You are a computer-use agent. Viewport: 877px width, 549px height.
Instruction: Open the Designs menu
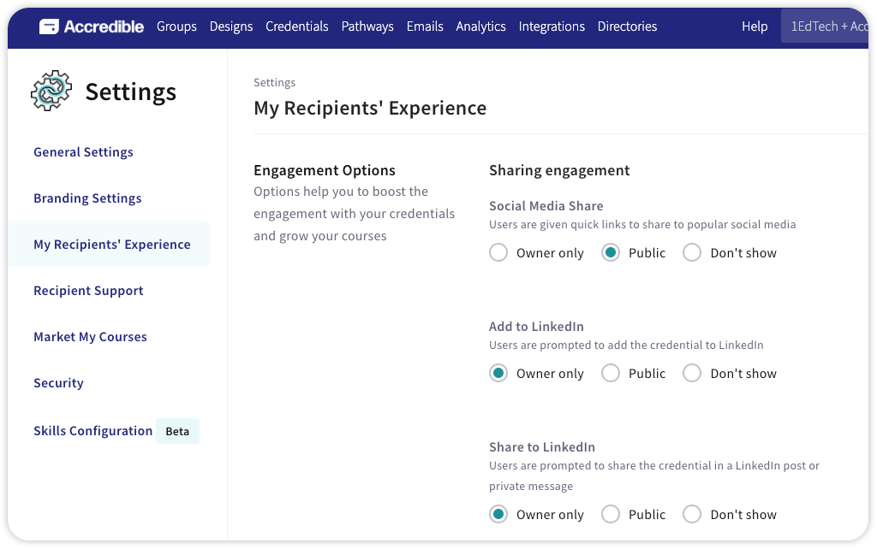[231, 27]
